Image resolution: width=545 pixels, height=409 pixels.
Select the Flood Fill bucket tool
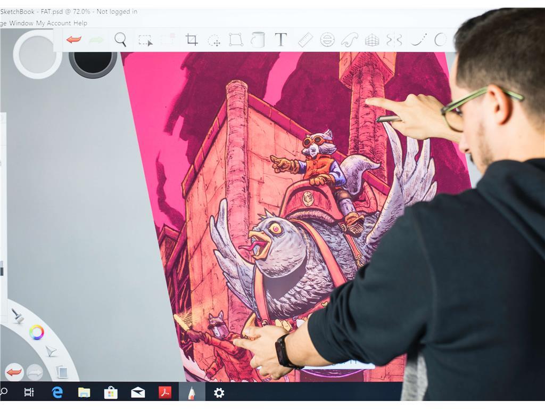click(x=258, y=39)
